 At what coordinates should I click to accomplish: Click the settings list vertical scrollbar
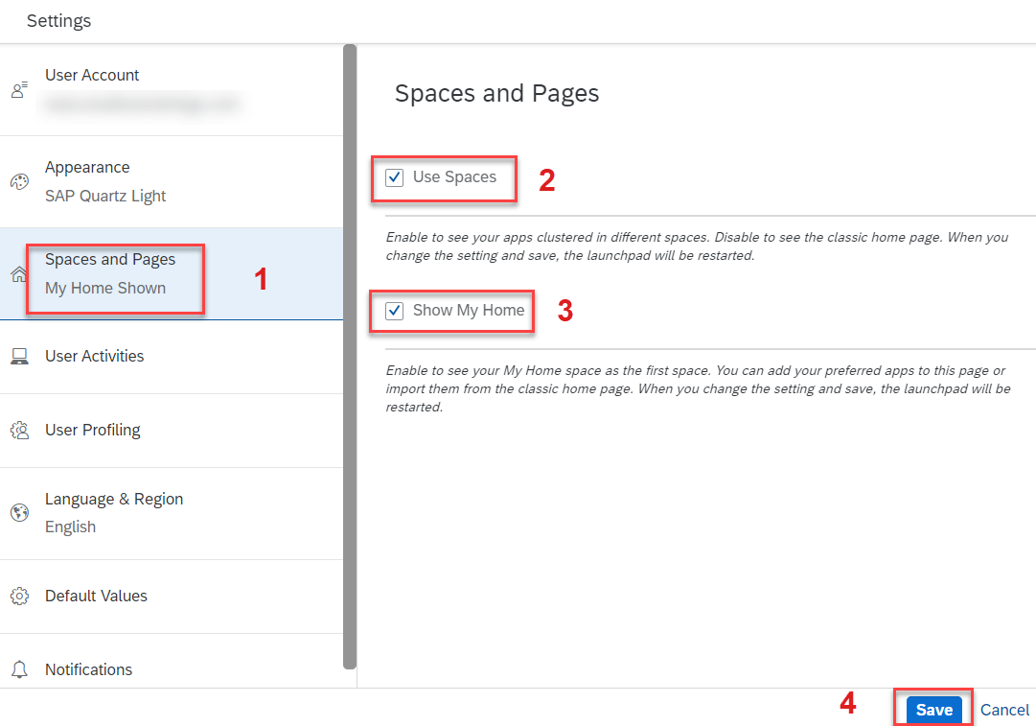tap(350, 357)
